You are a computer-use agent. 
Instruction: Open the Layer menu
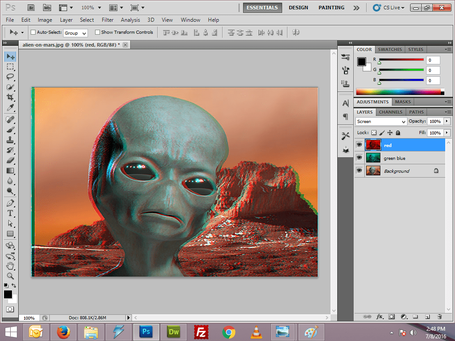pos(66,20)
